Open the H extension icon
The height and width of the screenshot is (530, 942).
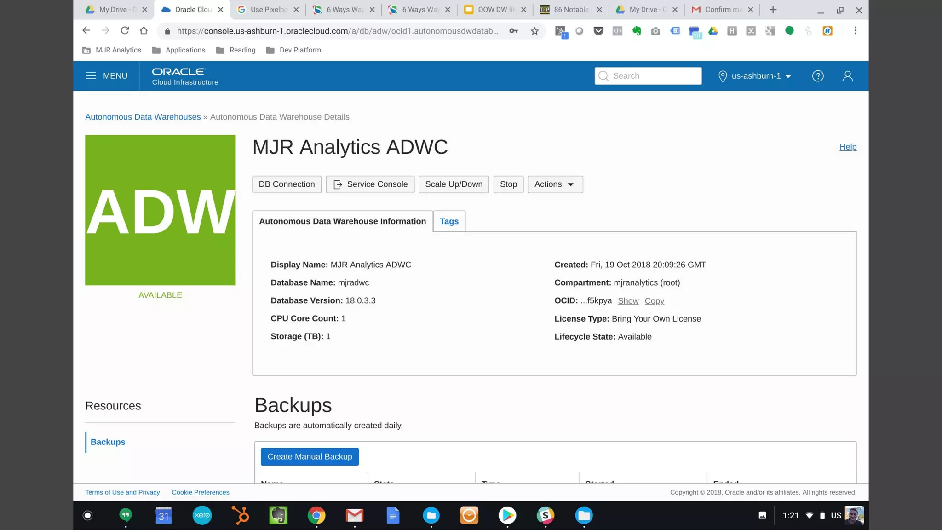(x=732, y=31)
